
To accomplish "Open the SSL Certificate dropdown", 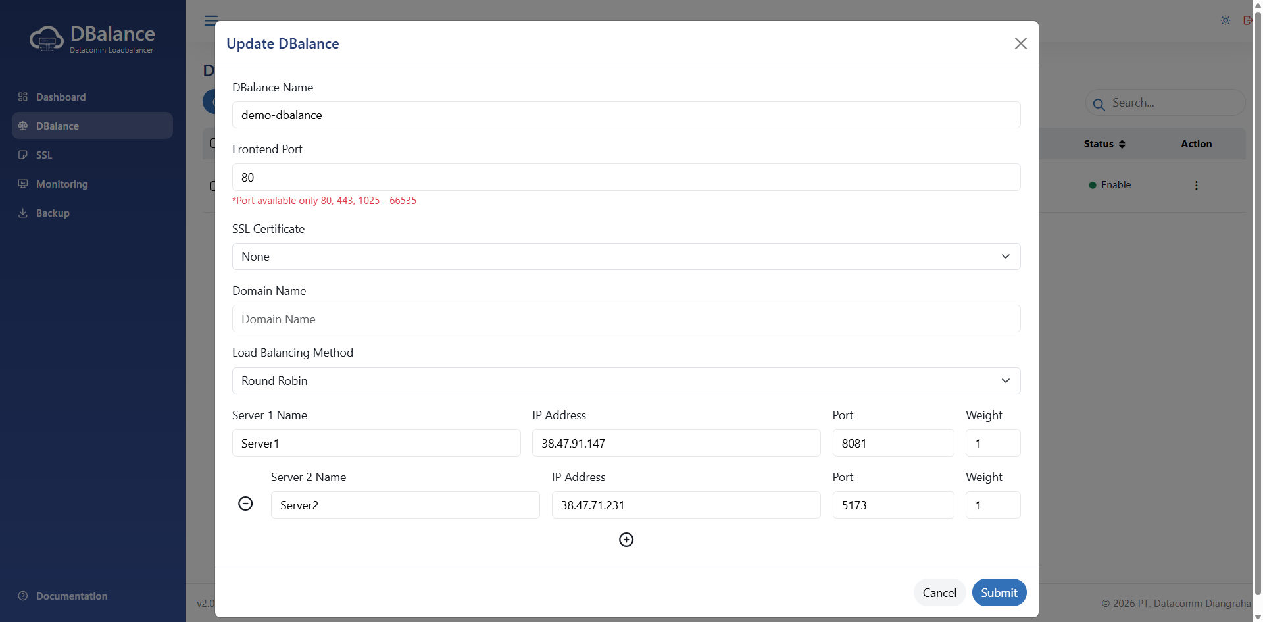I will point(626,257).
